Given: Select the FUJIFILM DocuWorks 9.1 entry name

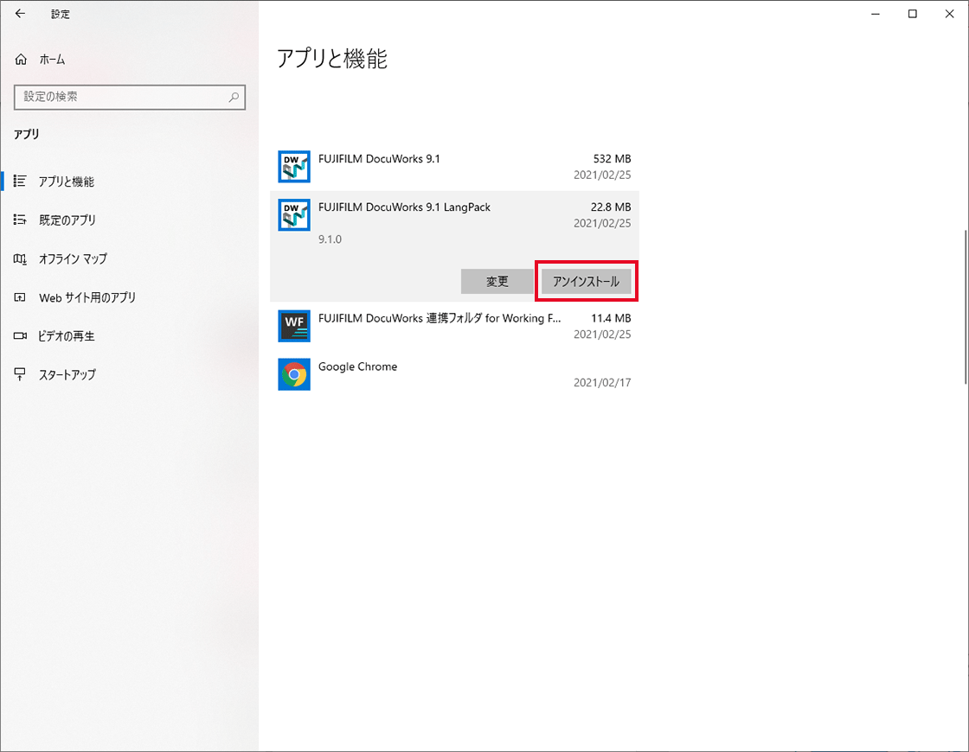Looking at the screenshot, I should click(379, 159).
